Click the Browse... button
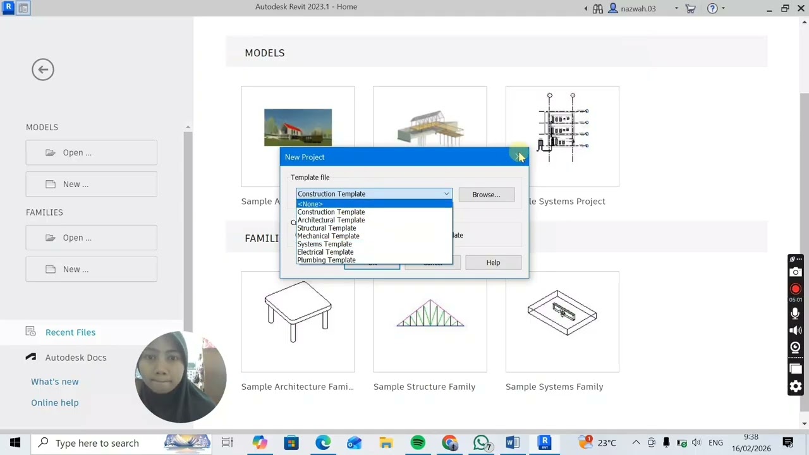 486,195
